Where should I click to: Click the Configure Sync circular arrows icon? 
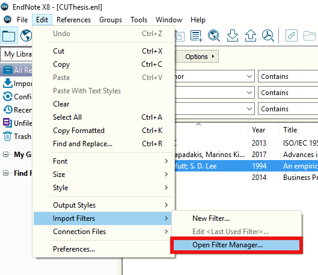pyautogui.click(x=7, y=96)
